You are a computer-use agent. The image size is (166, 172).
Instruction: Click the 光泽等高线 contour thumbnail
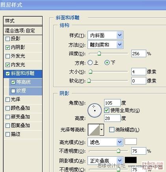coord(94,130)
